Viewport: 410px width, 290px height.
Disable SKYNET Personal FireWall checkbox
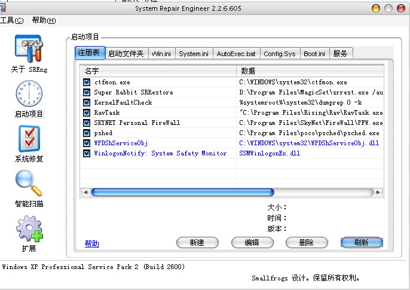coord(87,123)
